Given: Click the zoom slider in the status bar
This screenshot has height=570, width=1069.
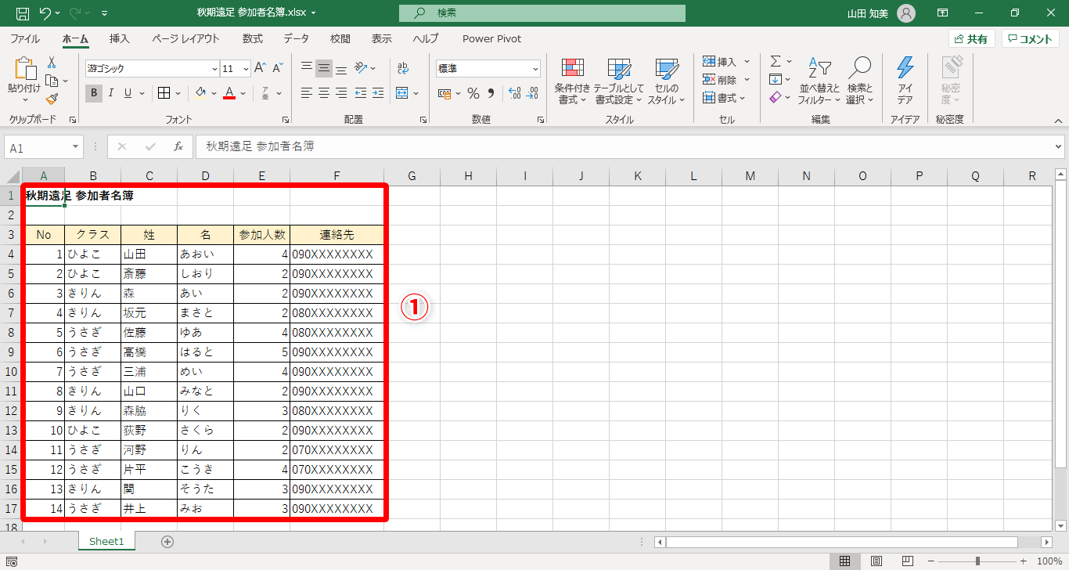Looking at the screenshot, I should coord(977,561).
